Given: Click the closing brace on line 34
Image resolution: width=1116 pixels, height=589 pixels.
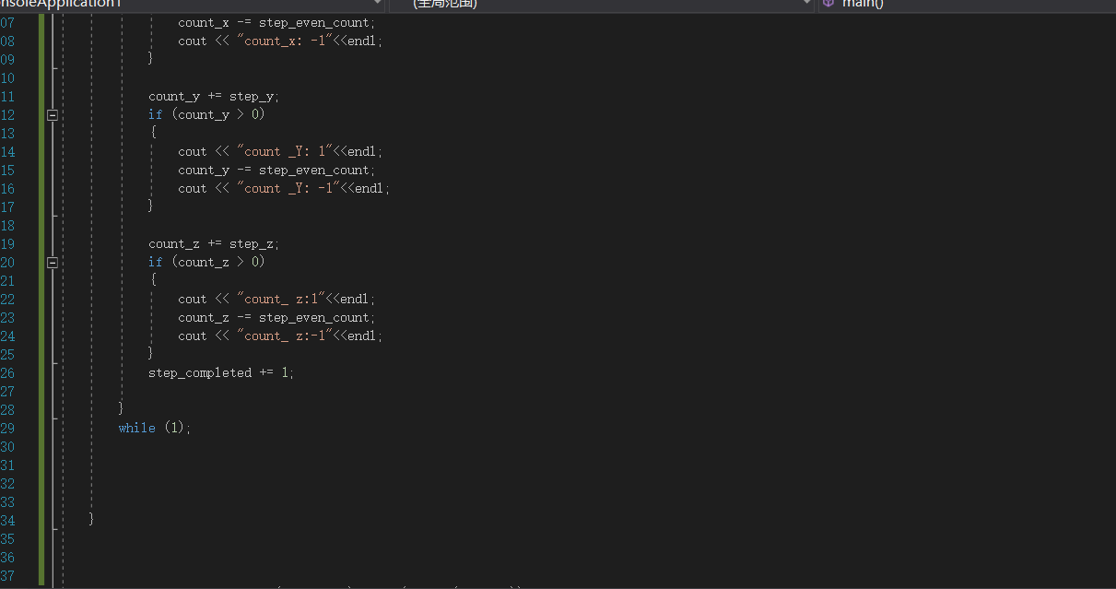Looking at the screenshot, I should coord(92,519).
